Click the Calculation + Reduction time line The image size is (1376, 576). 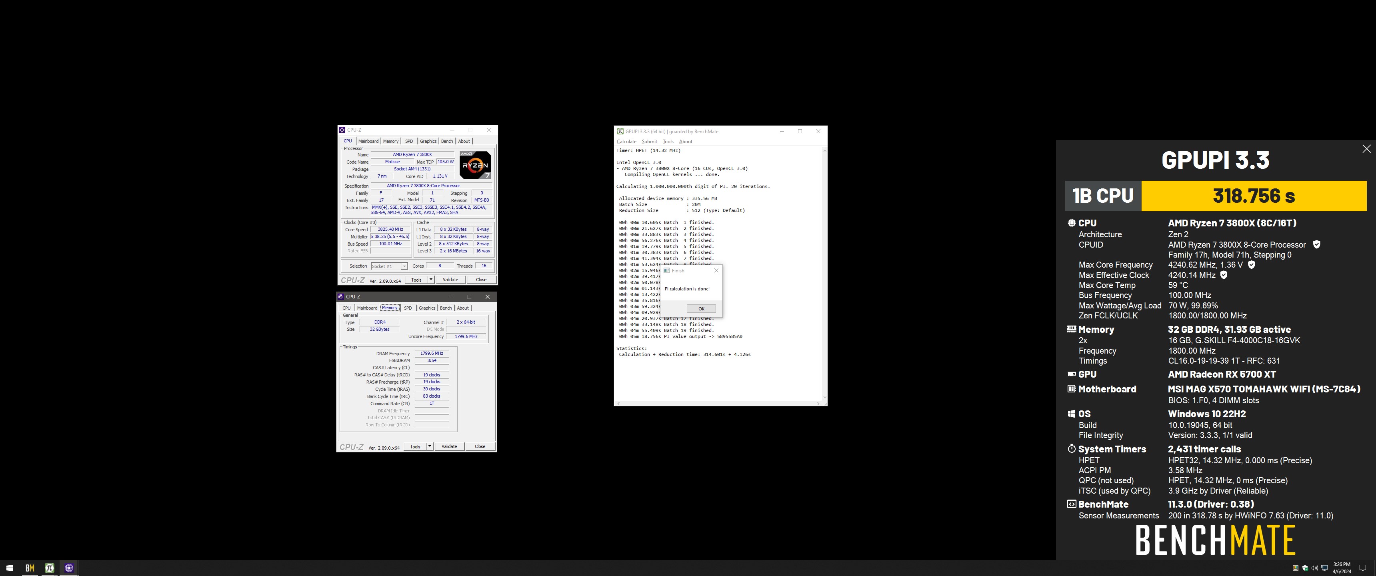684,354
